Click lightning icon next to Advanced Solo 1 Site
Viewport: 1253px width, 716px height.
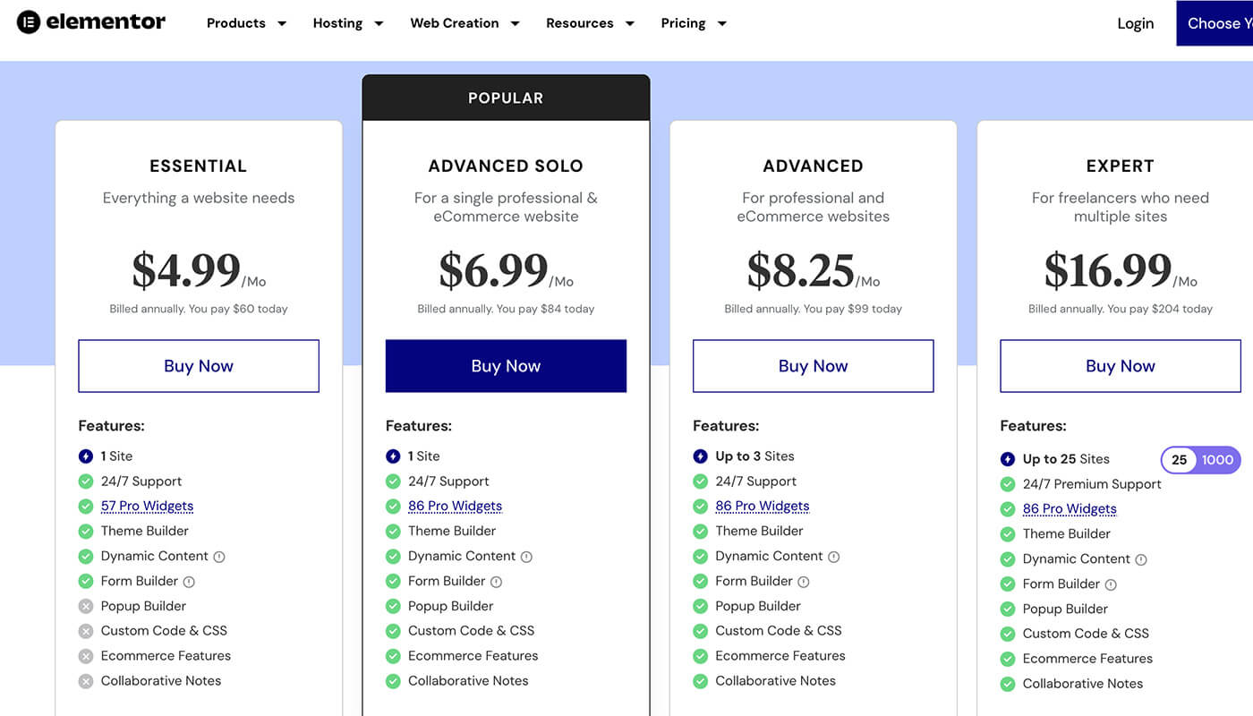pyautogui.click(x=393, y=456)
